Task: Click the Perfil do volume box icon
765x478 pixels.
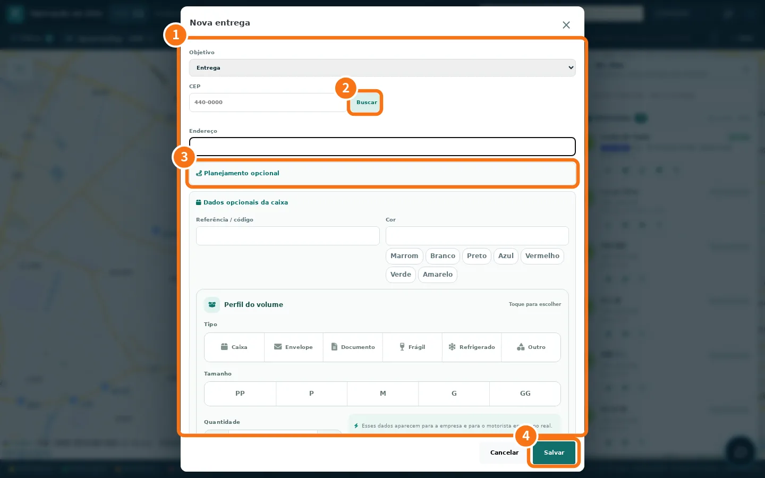Action: point(212,304)
